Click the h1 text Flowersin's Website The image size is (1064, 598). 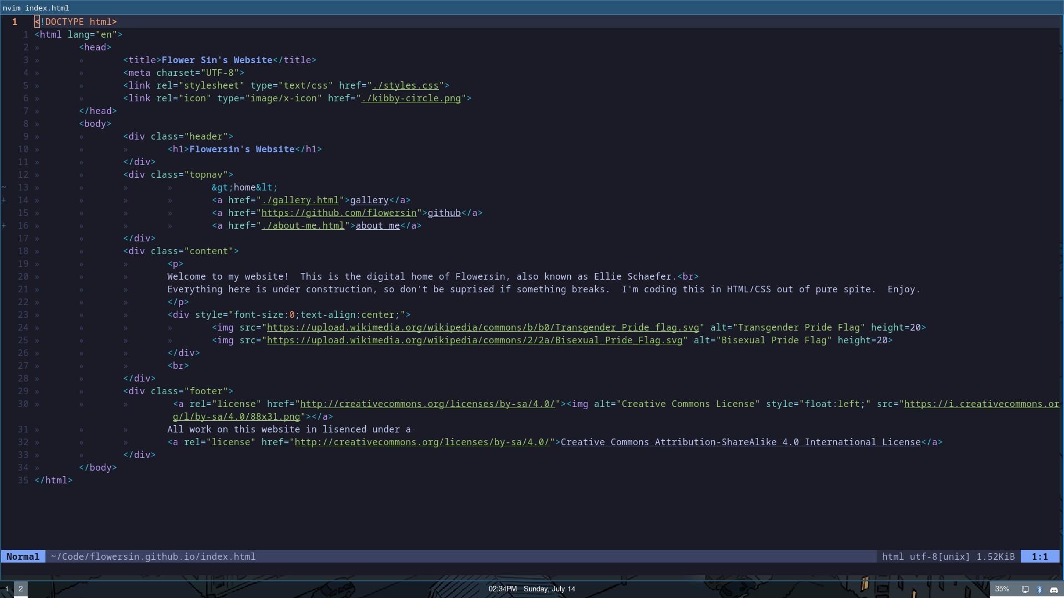pyautogui.click(x=242, y=149)
